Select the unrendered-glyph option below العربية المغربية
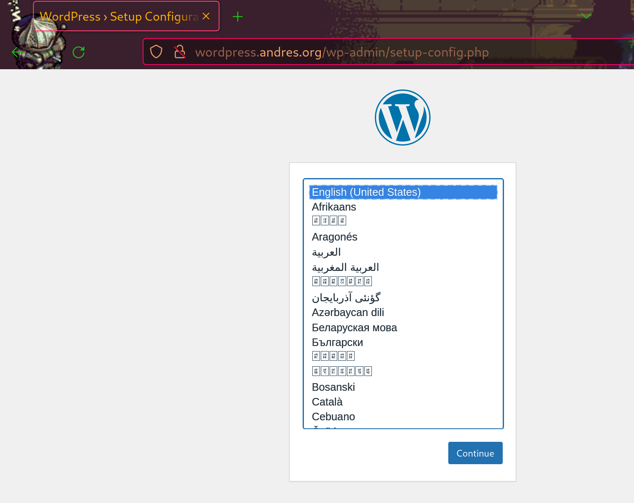Viewport: 634px width, 503px height. pos(403,281)
